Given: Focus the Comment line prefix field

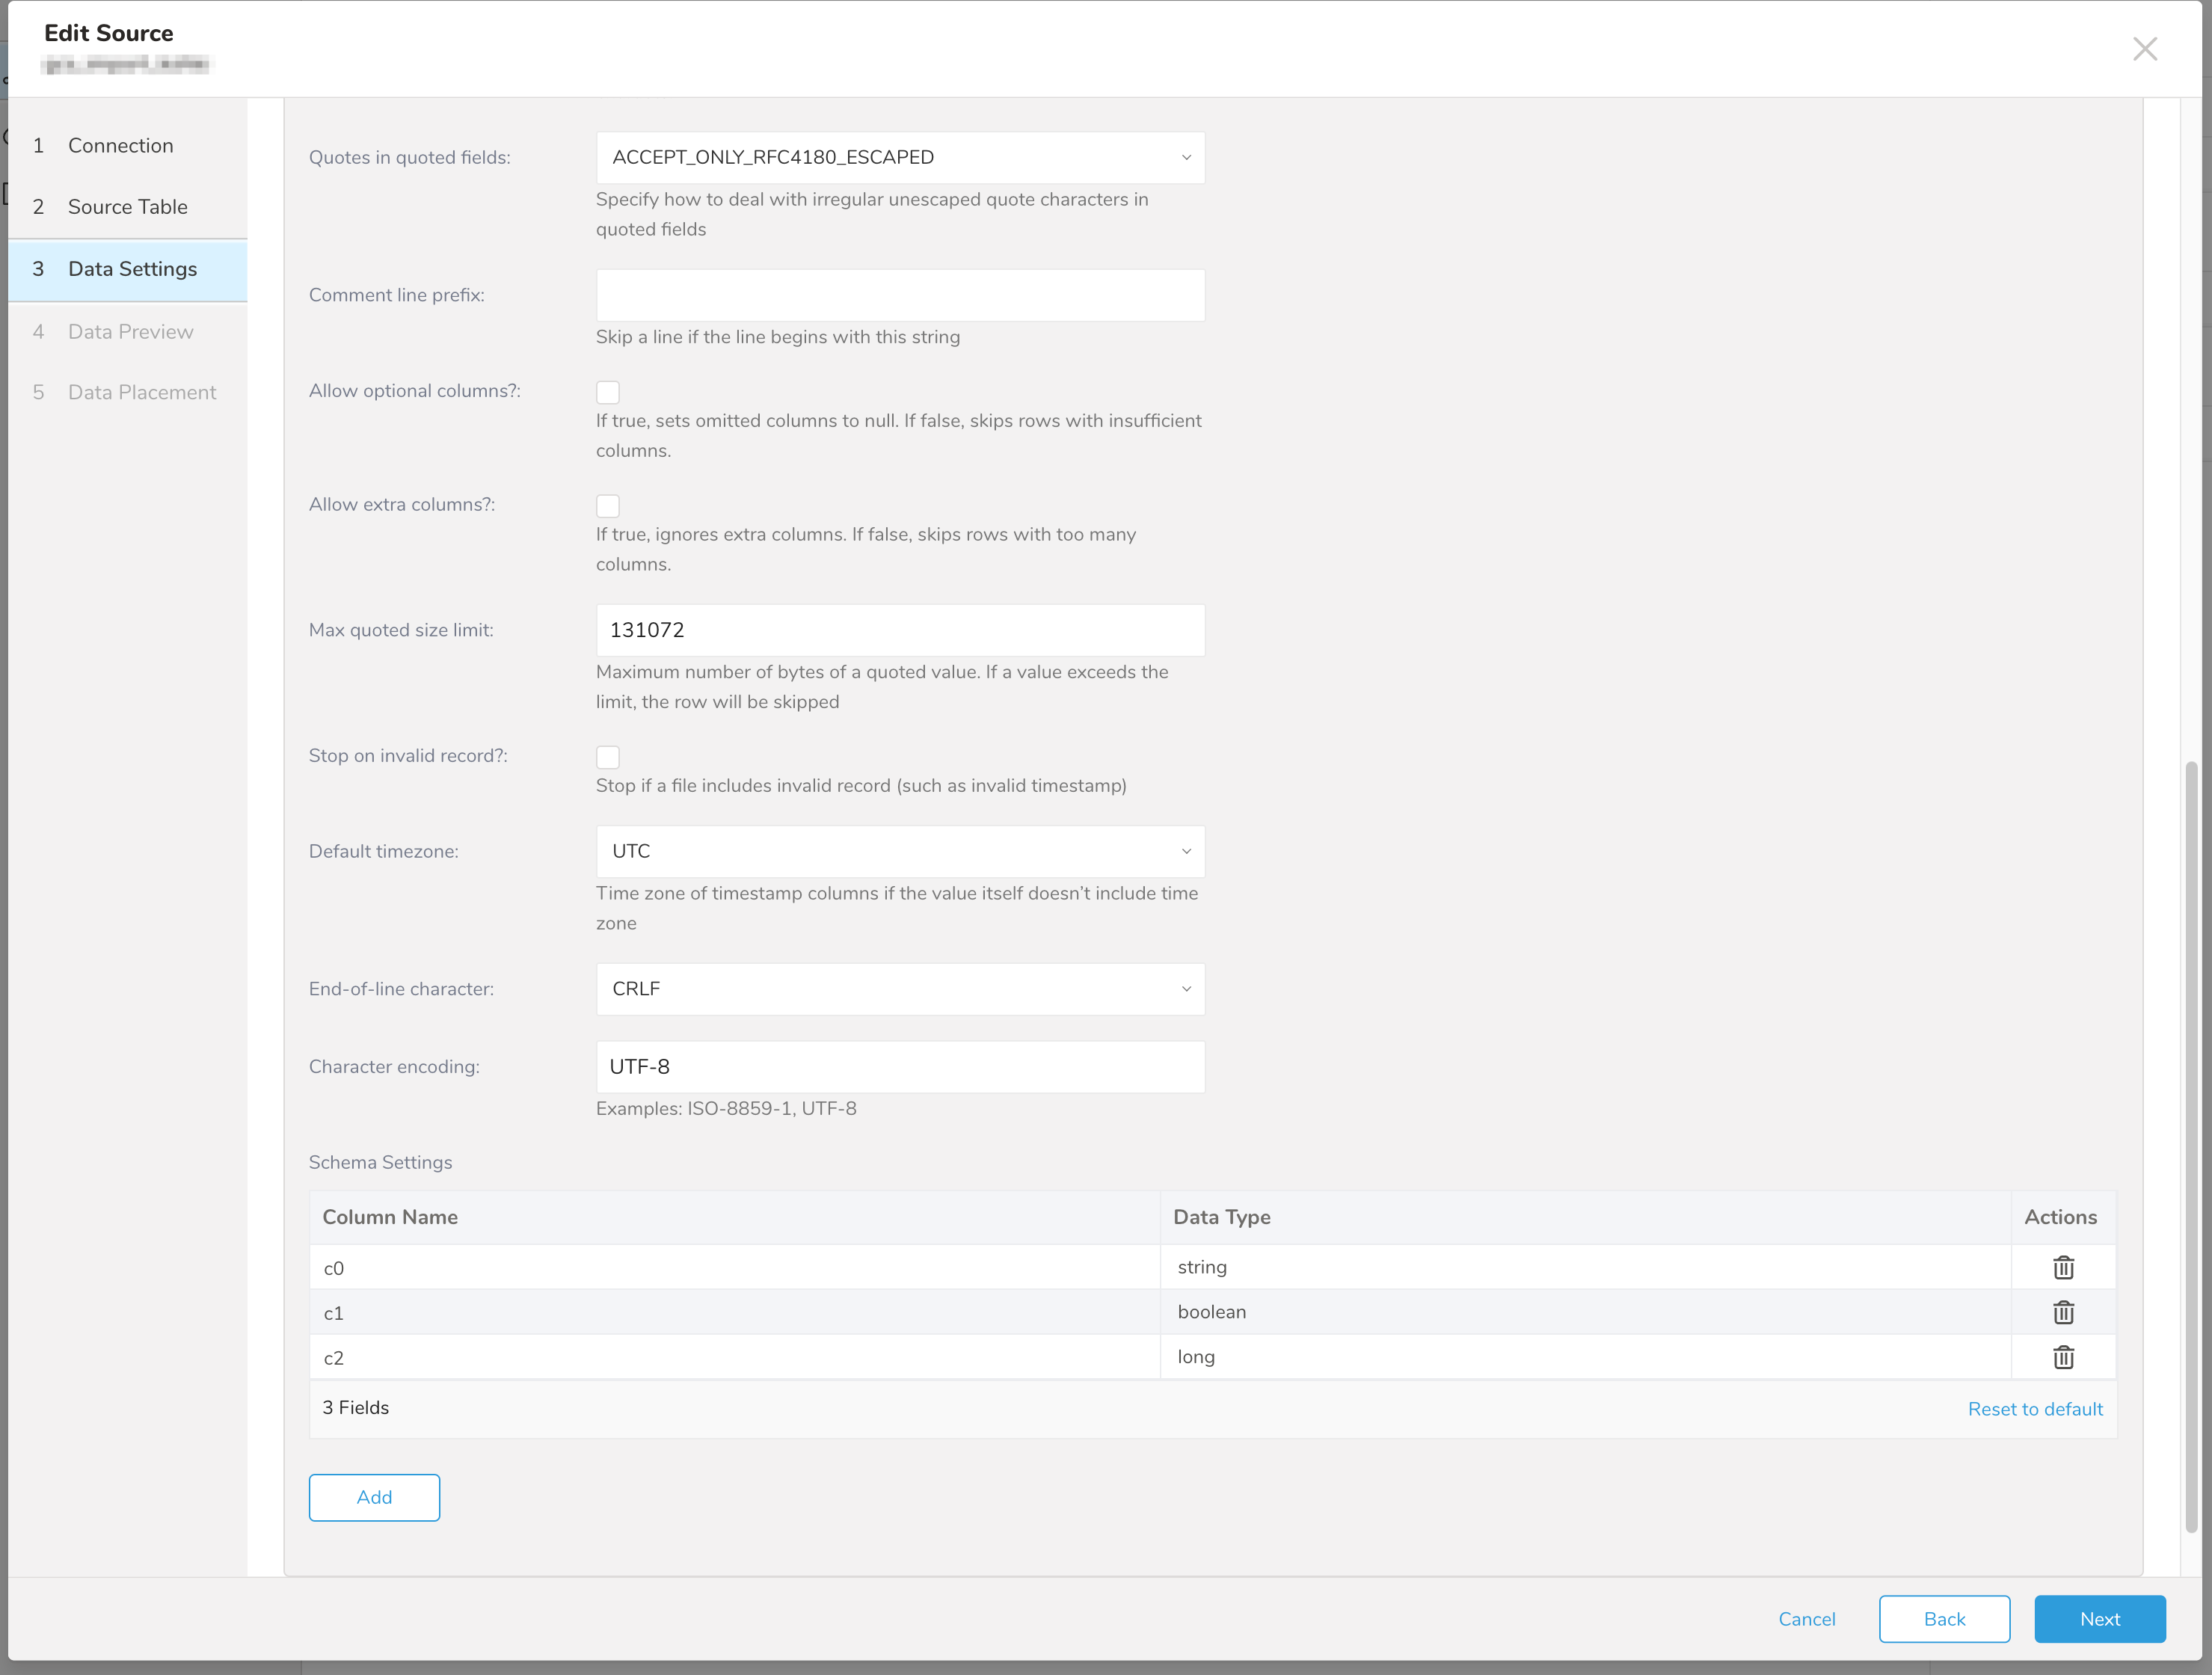Looking at the screenshot, I should (899, 295).
